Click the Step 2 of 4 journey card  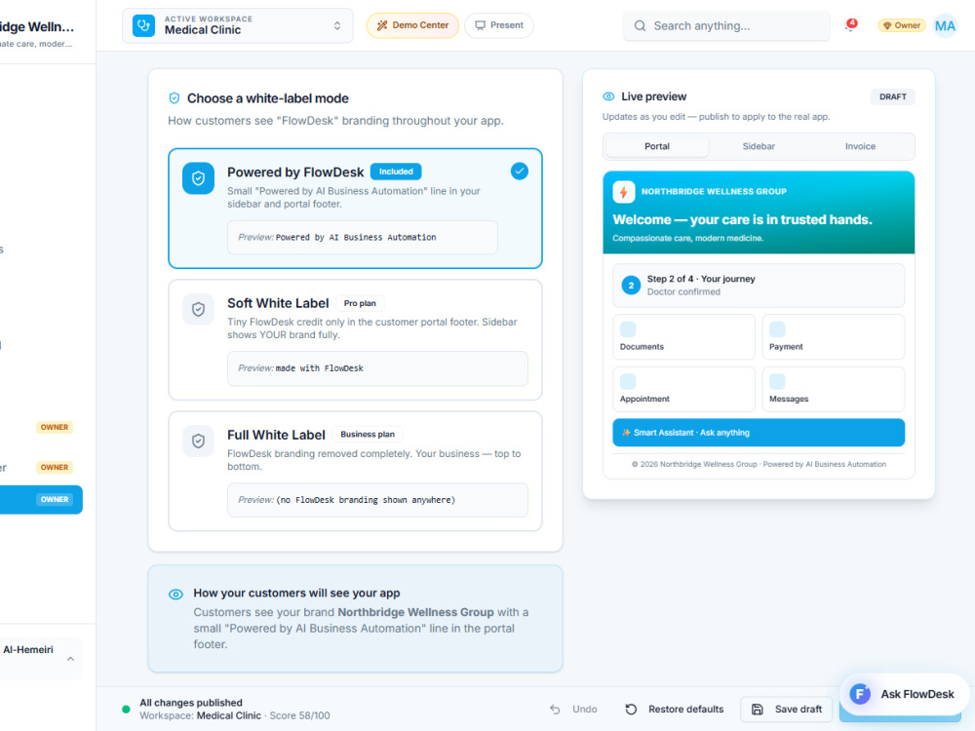(x=759, y=286)
